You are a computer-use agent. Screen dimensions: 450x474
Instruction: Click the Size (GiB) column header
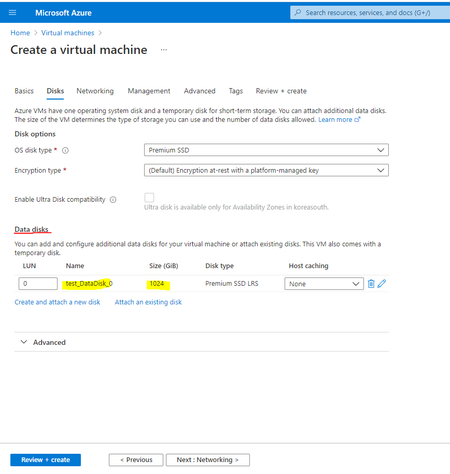coord(164,266)
